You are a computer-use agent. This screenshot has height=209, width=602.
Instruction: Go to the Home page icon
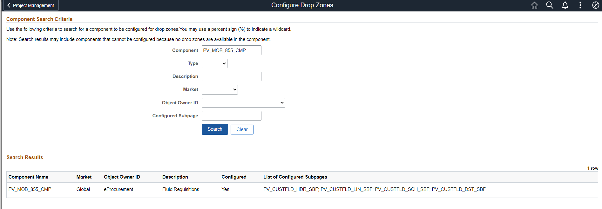tap(534, 5)
